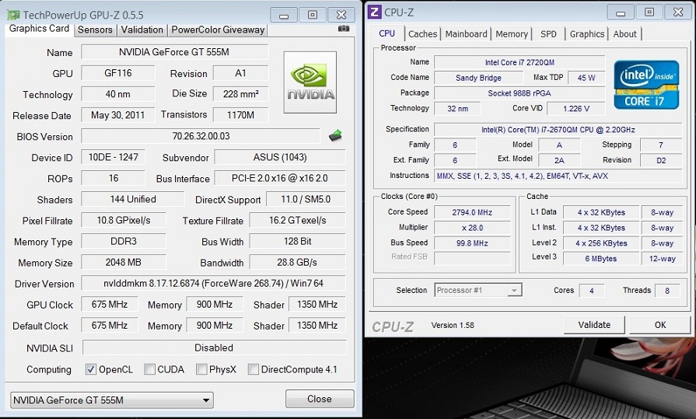Screen dimensions: 696x419
Task: Click the Bus Speed value 99.8 MHz
Action: (x=472, y=243)
